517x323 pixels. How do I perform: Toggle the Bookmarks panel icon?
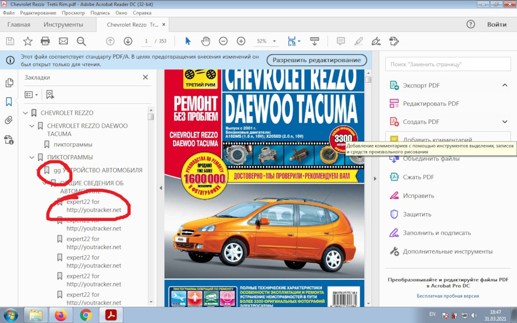click(x=9, y=102)
